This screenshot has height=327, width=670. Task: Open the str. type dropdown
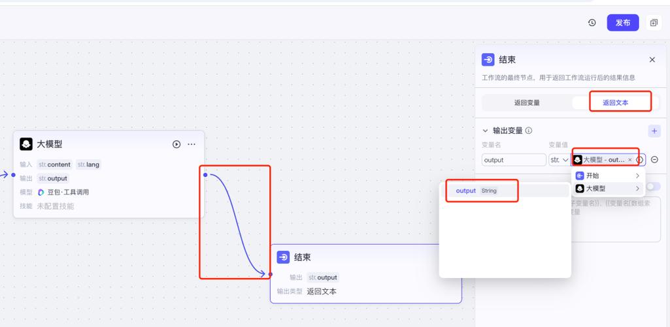(560, 160)
